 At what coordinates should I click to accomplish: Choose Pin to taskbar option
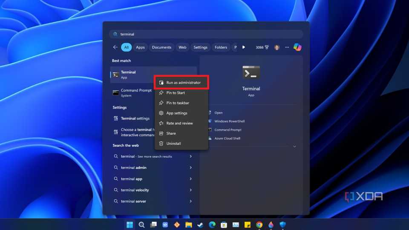(181, 103)
